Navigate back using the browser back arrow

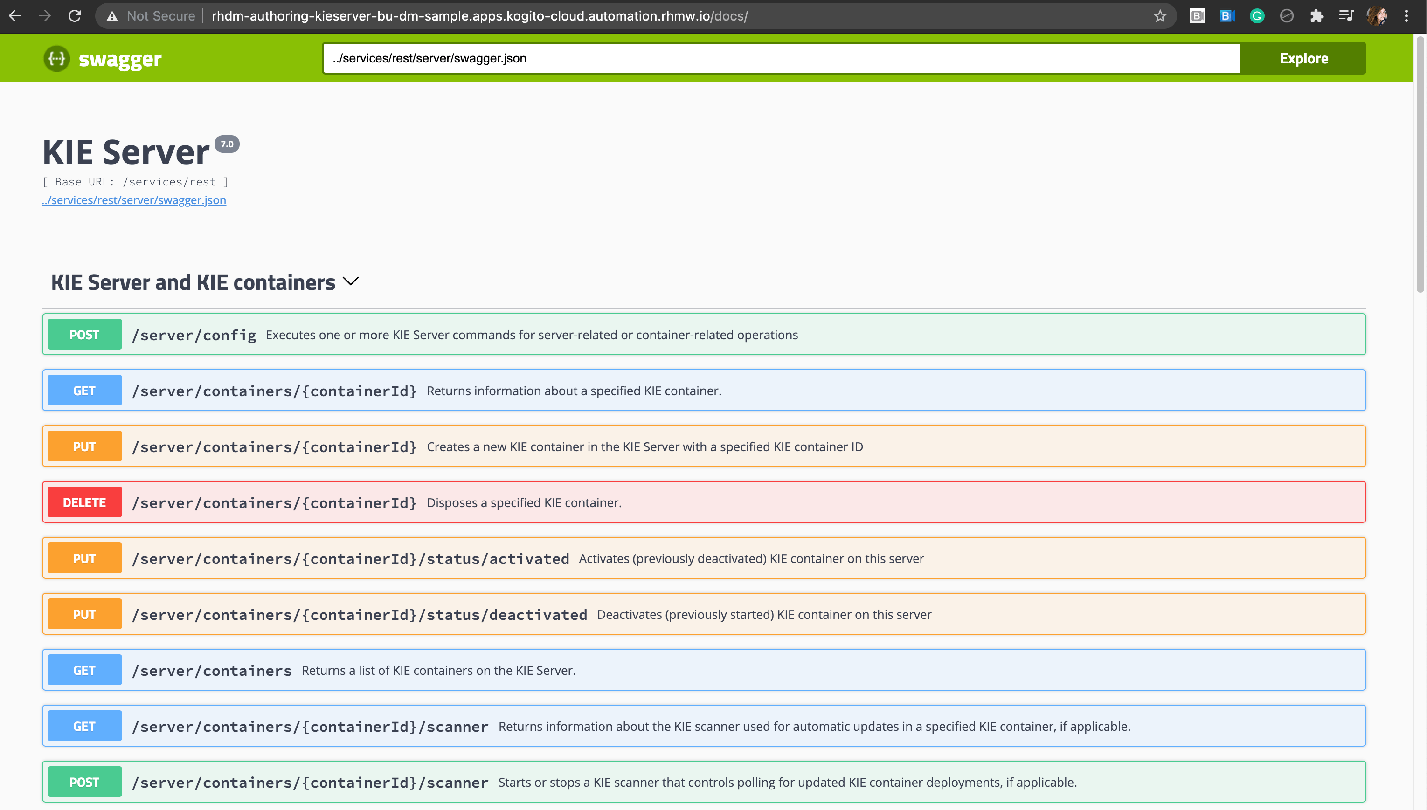point(15,15)
